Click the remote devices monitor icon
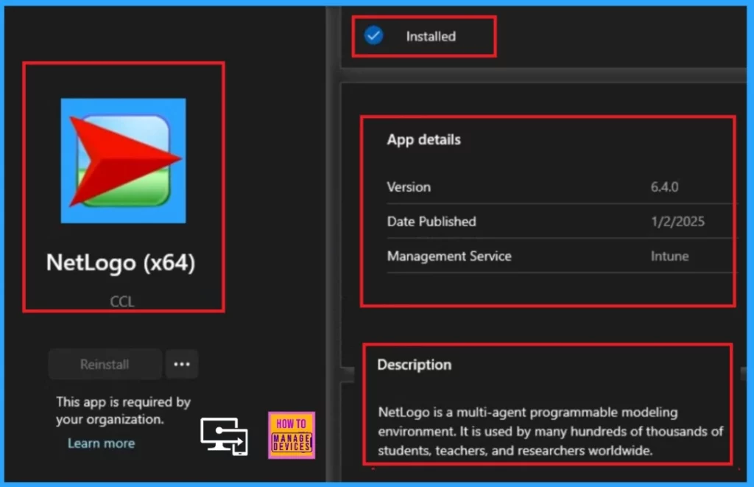Image resolution: width=754 pixels, height=487 pixels. tap(224, 436)
